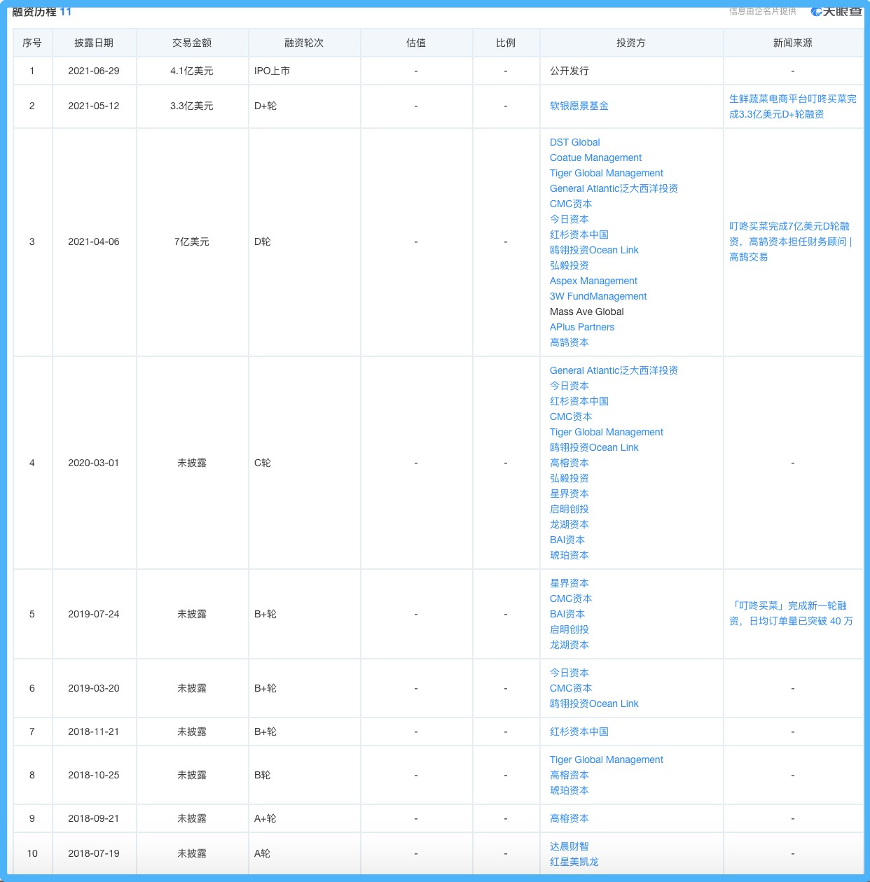This screenshot has height=882, width=870.
Task: Click the 达晨财智 investor link
Action: click(x=569, y=846)
